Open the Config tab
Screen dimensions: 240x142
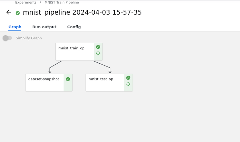tap(74, 27)
